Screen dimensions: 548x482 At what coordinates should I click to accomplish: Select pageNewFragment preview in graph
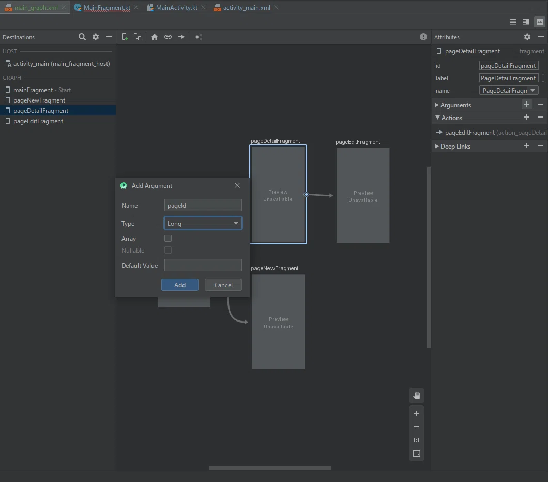pos(278,322)
